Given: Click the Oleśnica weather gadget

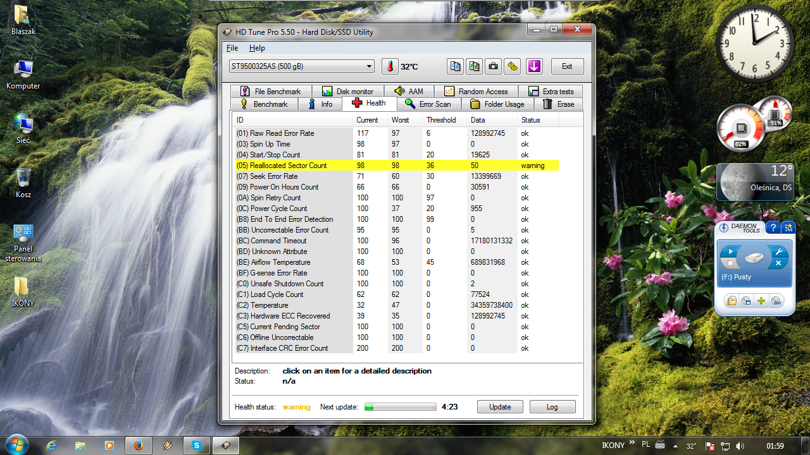Looking at the screenshot, I should 755,182.
